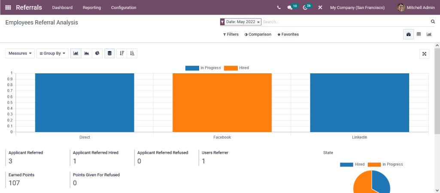Click the Facebook axis label
The height and width of the screenshot is (193, 440).
[222, 137]
